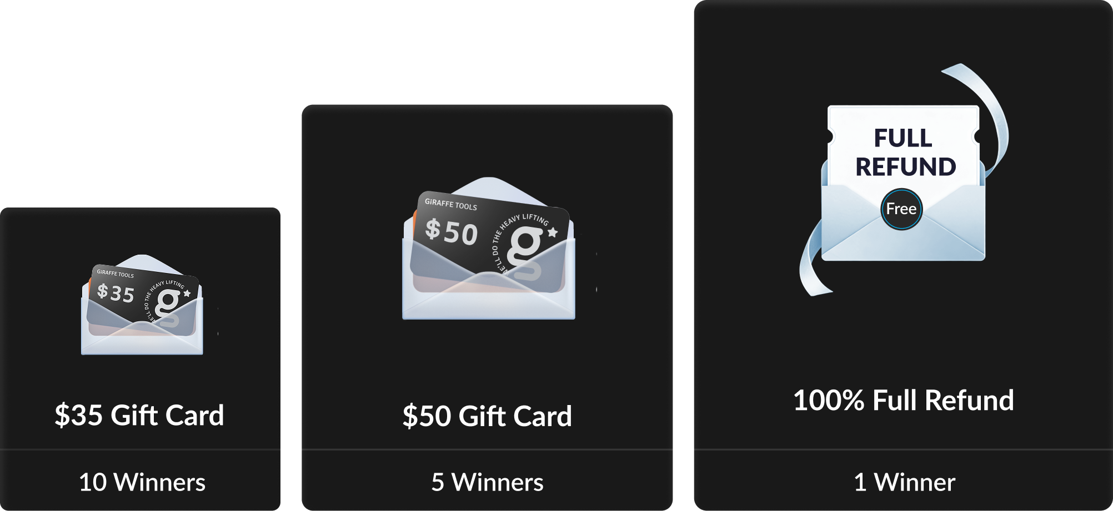Click "GIRAFFE TOOLS" text on $50 card
This screenshot has width=1113, height=511.
(451, 204)
